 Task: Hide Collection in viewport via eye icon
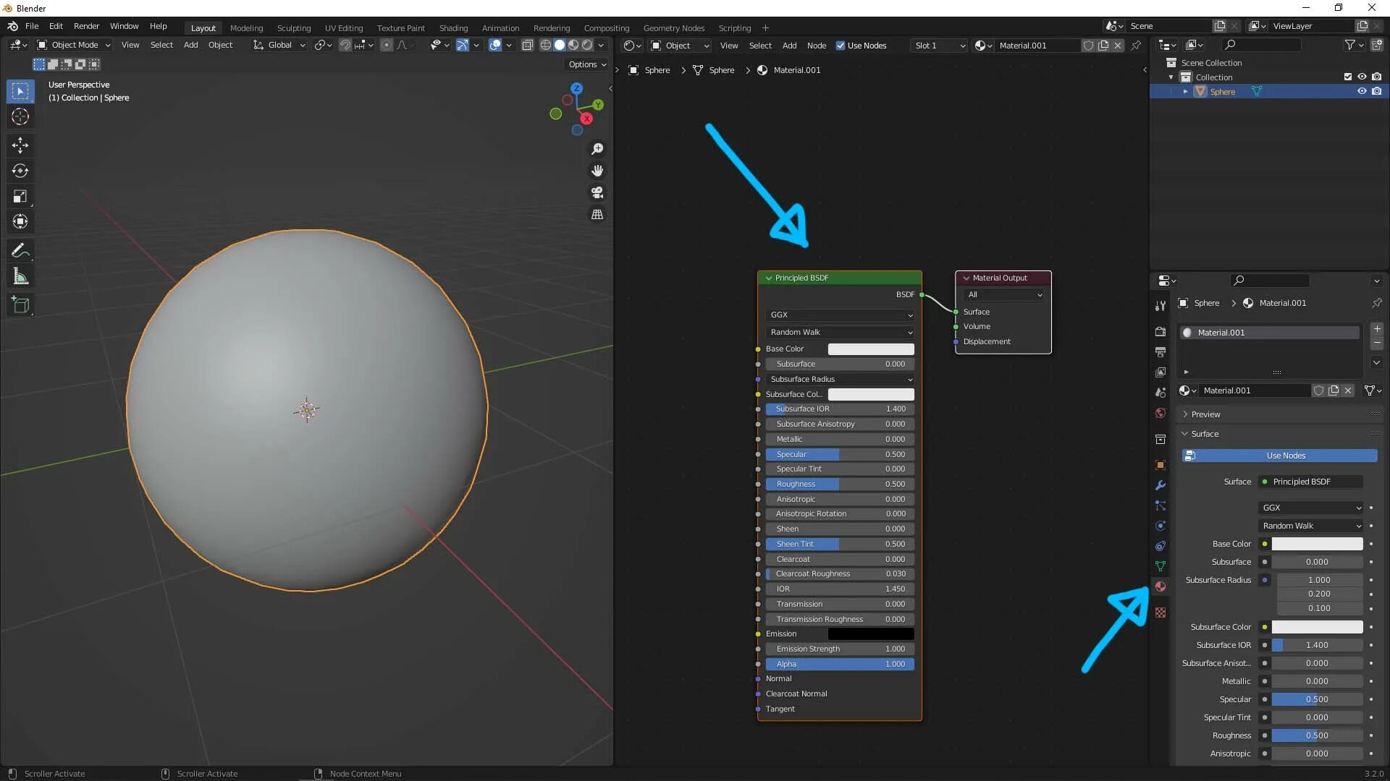[x=1362, y=77]
